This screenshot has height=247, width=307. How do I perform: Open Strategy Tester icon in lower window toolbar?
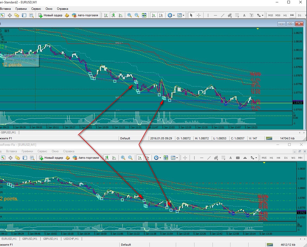[32, 158]
